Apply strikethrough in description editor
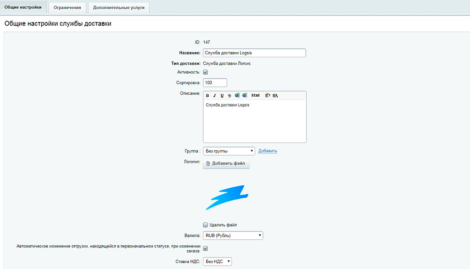 (229, 95)
